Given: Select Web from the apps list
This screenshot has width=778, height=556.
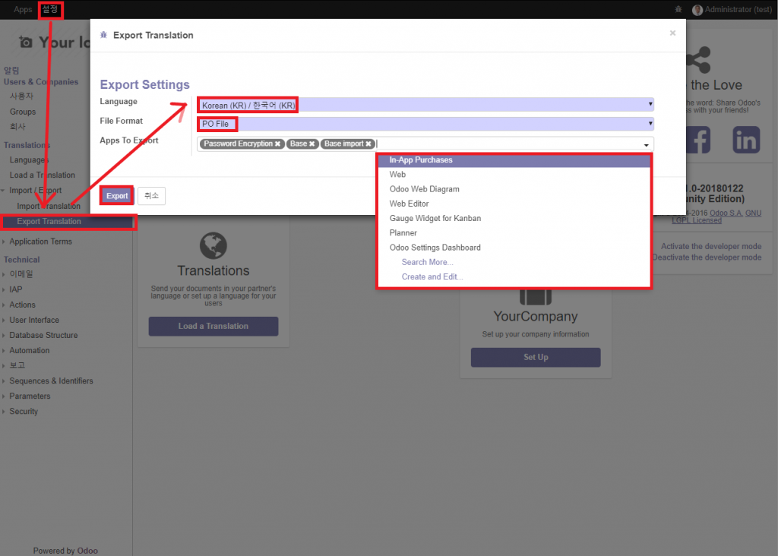Looking at the screenshot, I should [x=514, y=175].
